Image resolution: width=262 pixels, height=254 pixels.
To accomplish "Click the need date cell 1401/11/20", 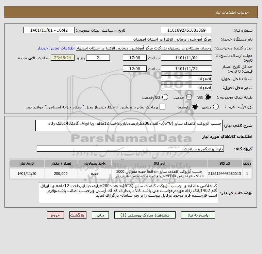I will (x=27, y=174).
